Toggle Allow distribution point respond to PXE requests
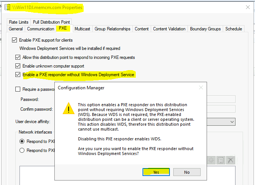Viewport: 255px width, 185px height. click(x=18, y=57)
